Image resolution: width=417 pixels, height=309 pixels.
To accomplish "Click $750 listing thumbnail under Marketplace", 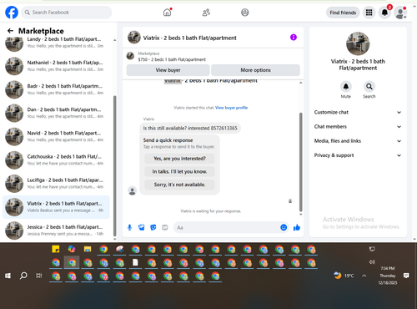I will click(130, 56).
